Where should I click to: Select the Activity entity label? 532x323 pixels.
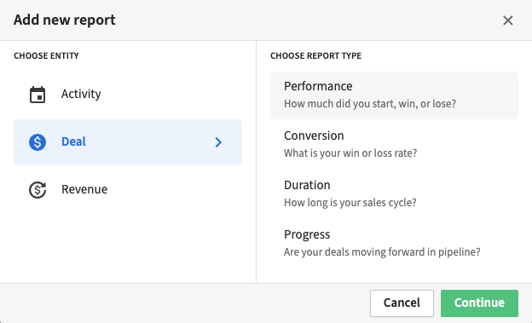(81, 94)
